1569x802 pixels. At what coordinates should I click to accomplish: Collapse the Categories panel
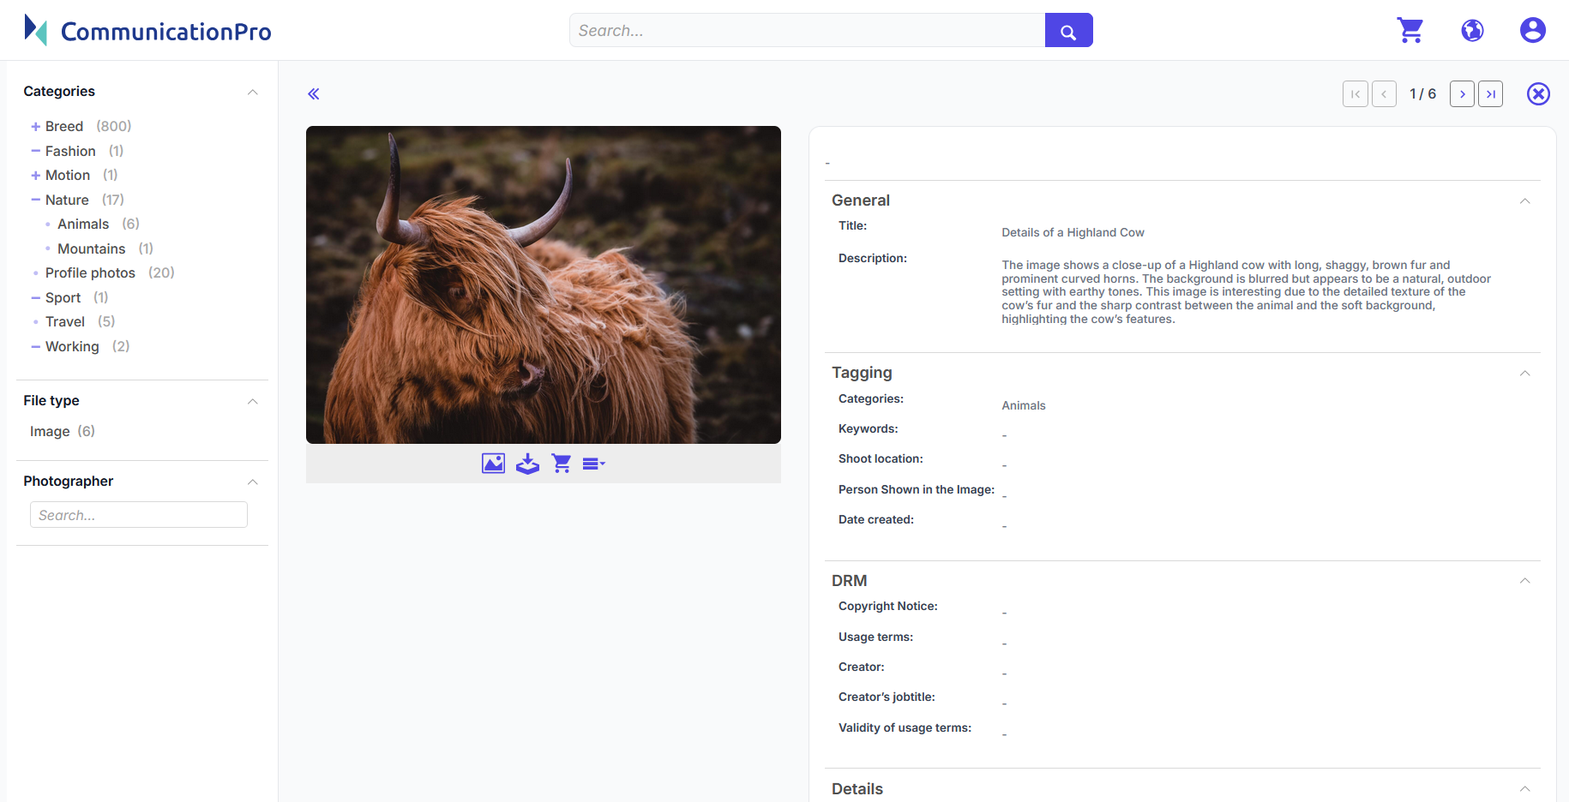tap(252, 92)
